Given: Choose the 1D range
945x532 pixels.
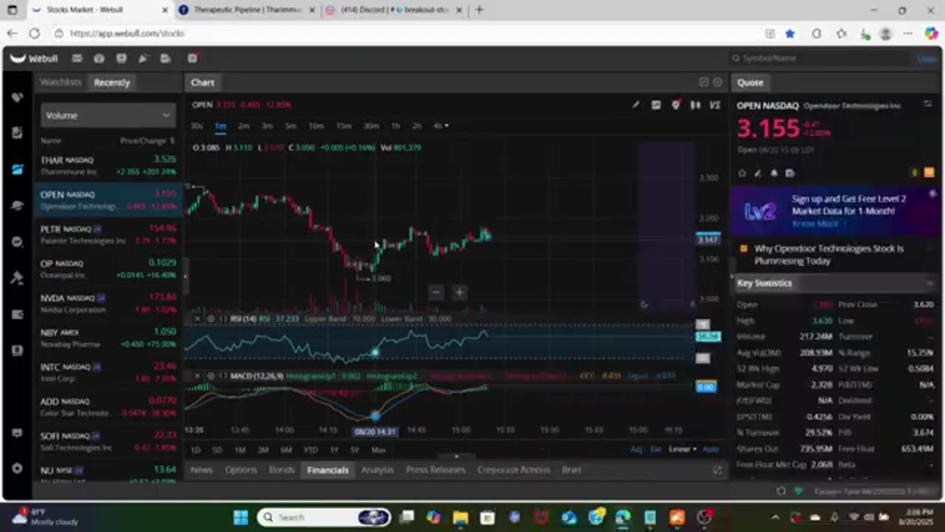Looking at the screenshot, I should [196, 450].
